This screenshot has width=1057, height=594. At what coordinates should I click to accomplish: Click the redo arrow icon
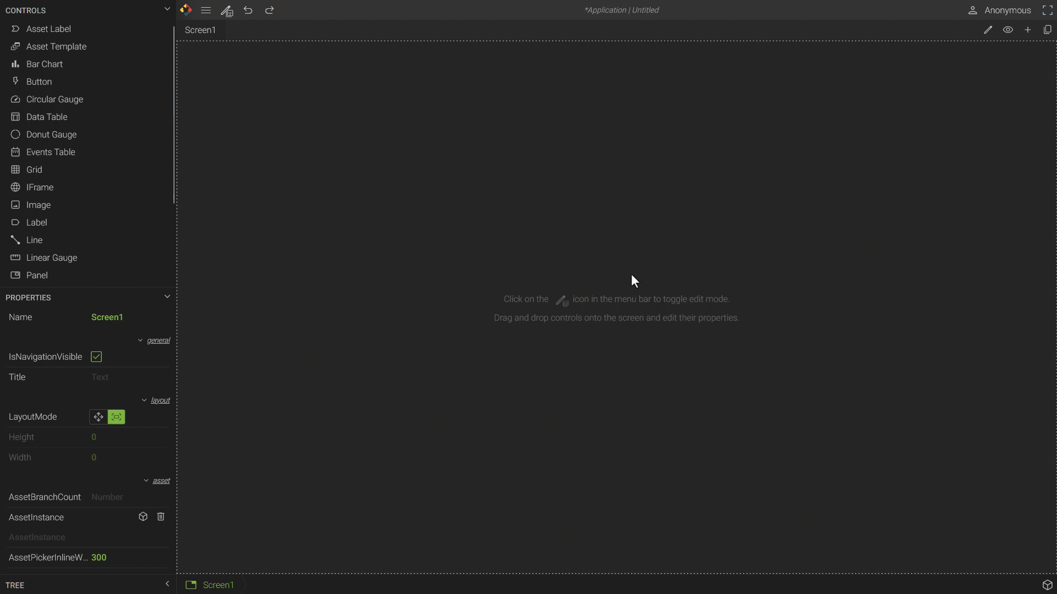(269, 10)
